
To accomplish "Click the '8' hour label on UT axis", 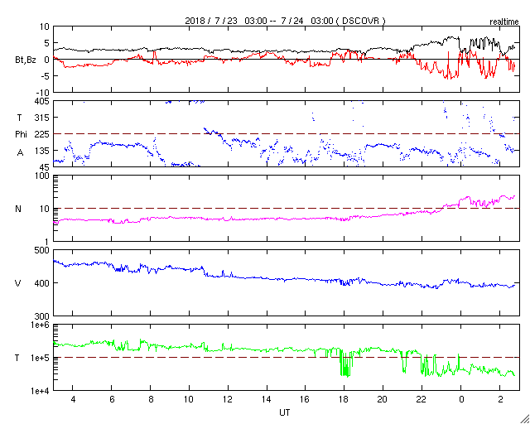I will [151, 399].
